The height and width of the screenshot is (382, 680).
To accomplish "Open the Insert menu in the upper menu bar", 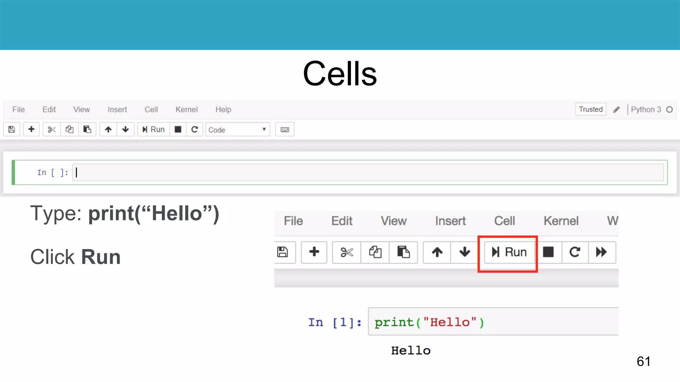I will 117,109.
